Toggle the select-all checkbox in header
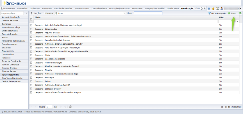243x114 pixels. click(31, 20)
